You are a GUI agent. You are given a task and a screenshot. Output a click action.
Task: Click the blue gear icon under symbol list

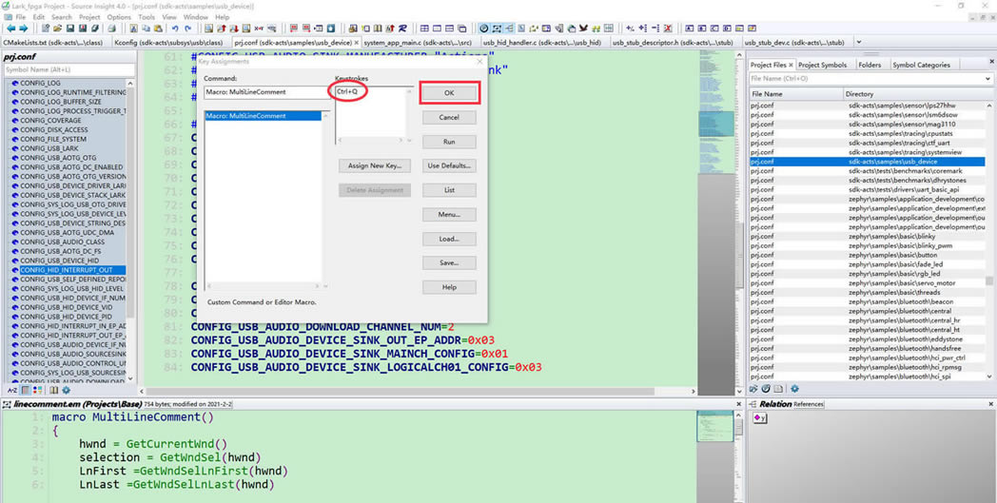point(67,390)
